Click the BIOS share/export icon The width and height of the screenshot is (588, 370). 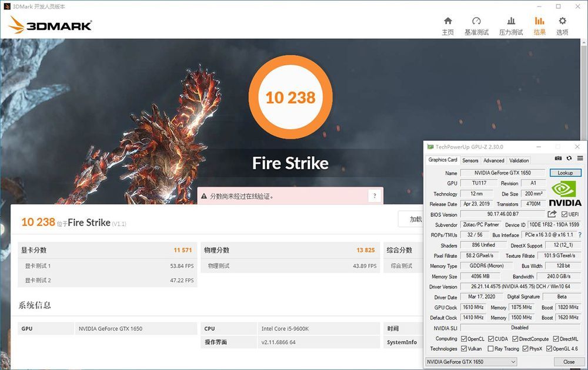click(x=552, y=214)
